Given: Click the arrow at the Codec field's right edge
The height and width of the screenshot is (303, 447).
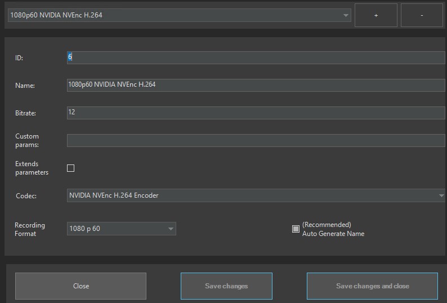Looking at the screenshot, I should 441,196.
